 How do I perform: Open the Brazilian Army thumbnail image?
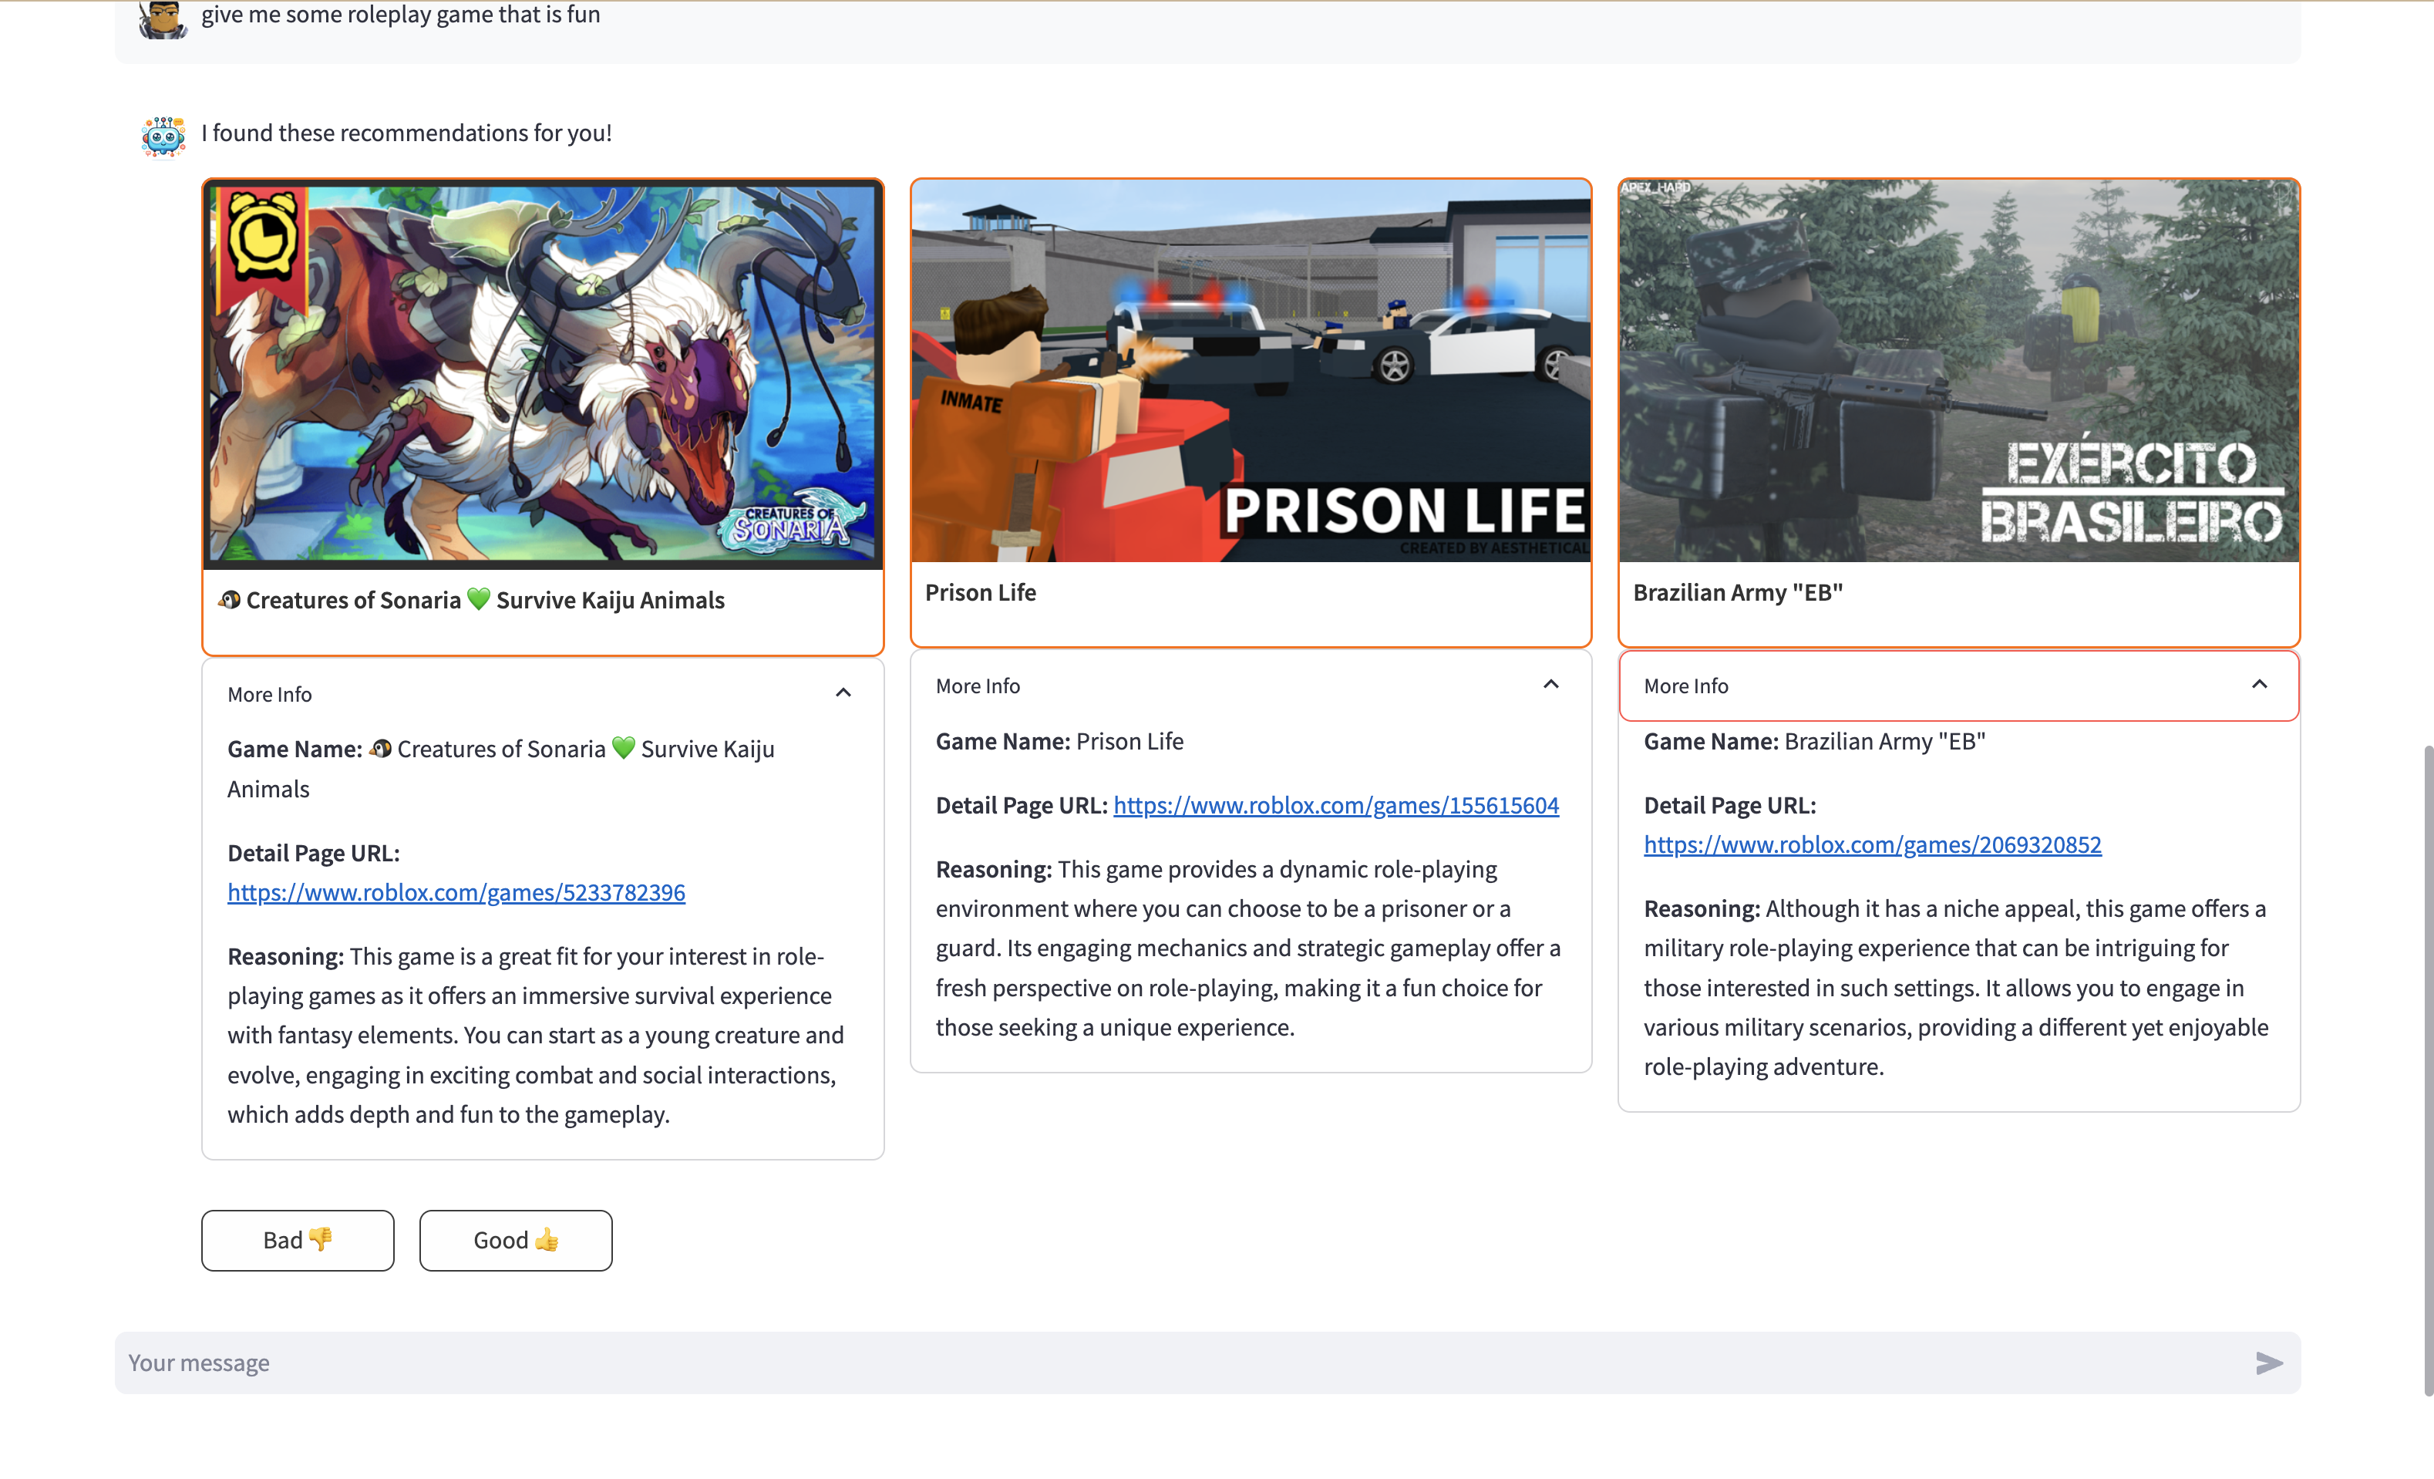click(x=1959, y=370)
